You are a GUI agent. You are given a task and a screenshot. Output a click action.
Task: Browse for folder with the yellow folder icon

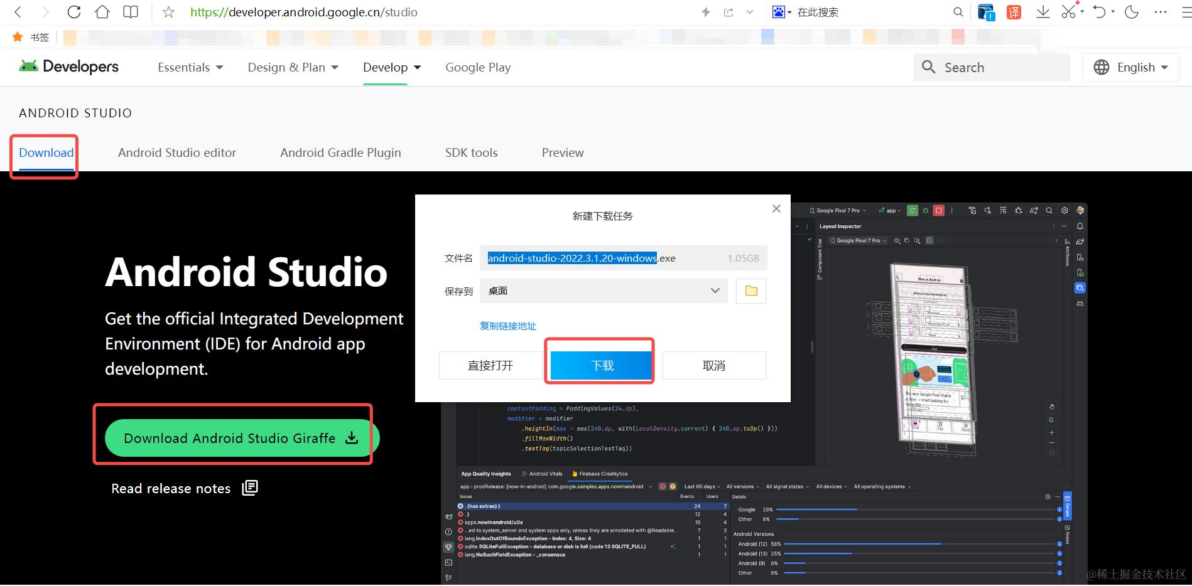coord(751,290)
